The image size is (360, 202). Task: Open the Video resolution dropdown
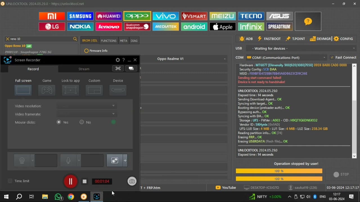86,106
